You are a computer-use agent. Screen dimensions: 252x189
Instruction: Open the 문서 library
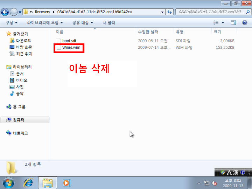(x=20, y=73)
